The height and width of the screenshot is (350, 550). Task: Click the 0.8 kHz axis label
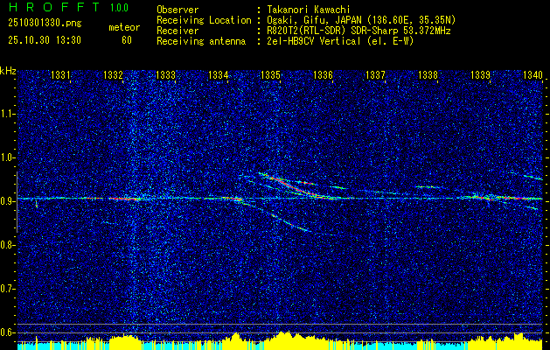(x=7, y=245)
